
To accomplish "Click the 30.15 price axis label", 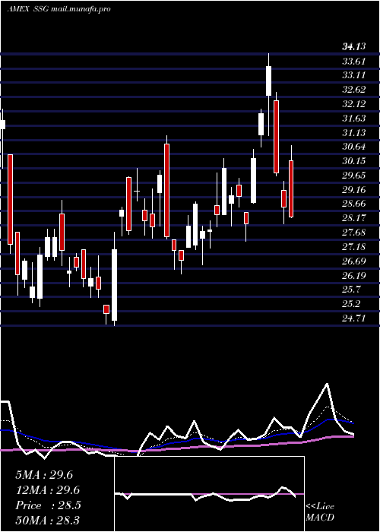I will [354, 161].
